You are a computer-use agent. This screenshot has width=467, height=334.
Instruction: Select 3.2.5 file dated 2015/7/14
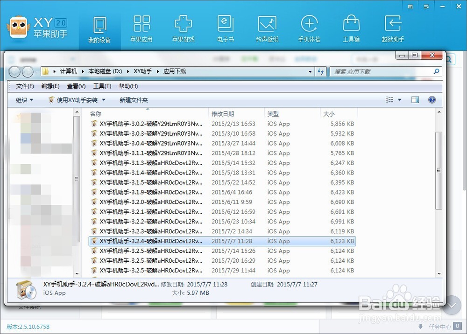point(222,250)
